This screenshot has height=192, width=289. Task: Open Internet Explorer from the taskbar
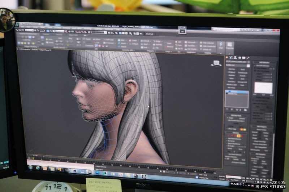(x=38, y=168)
